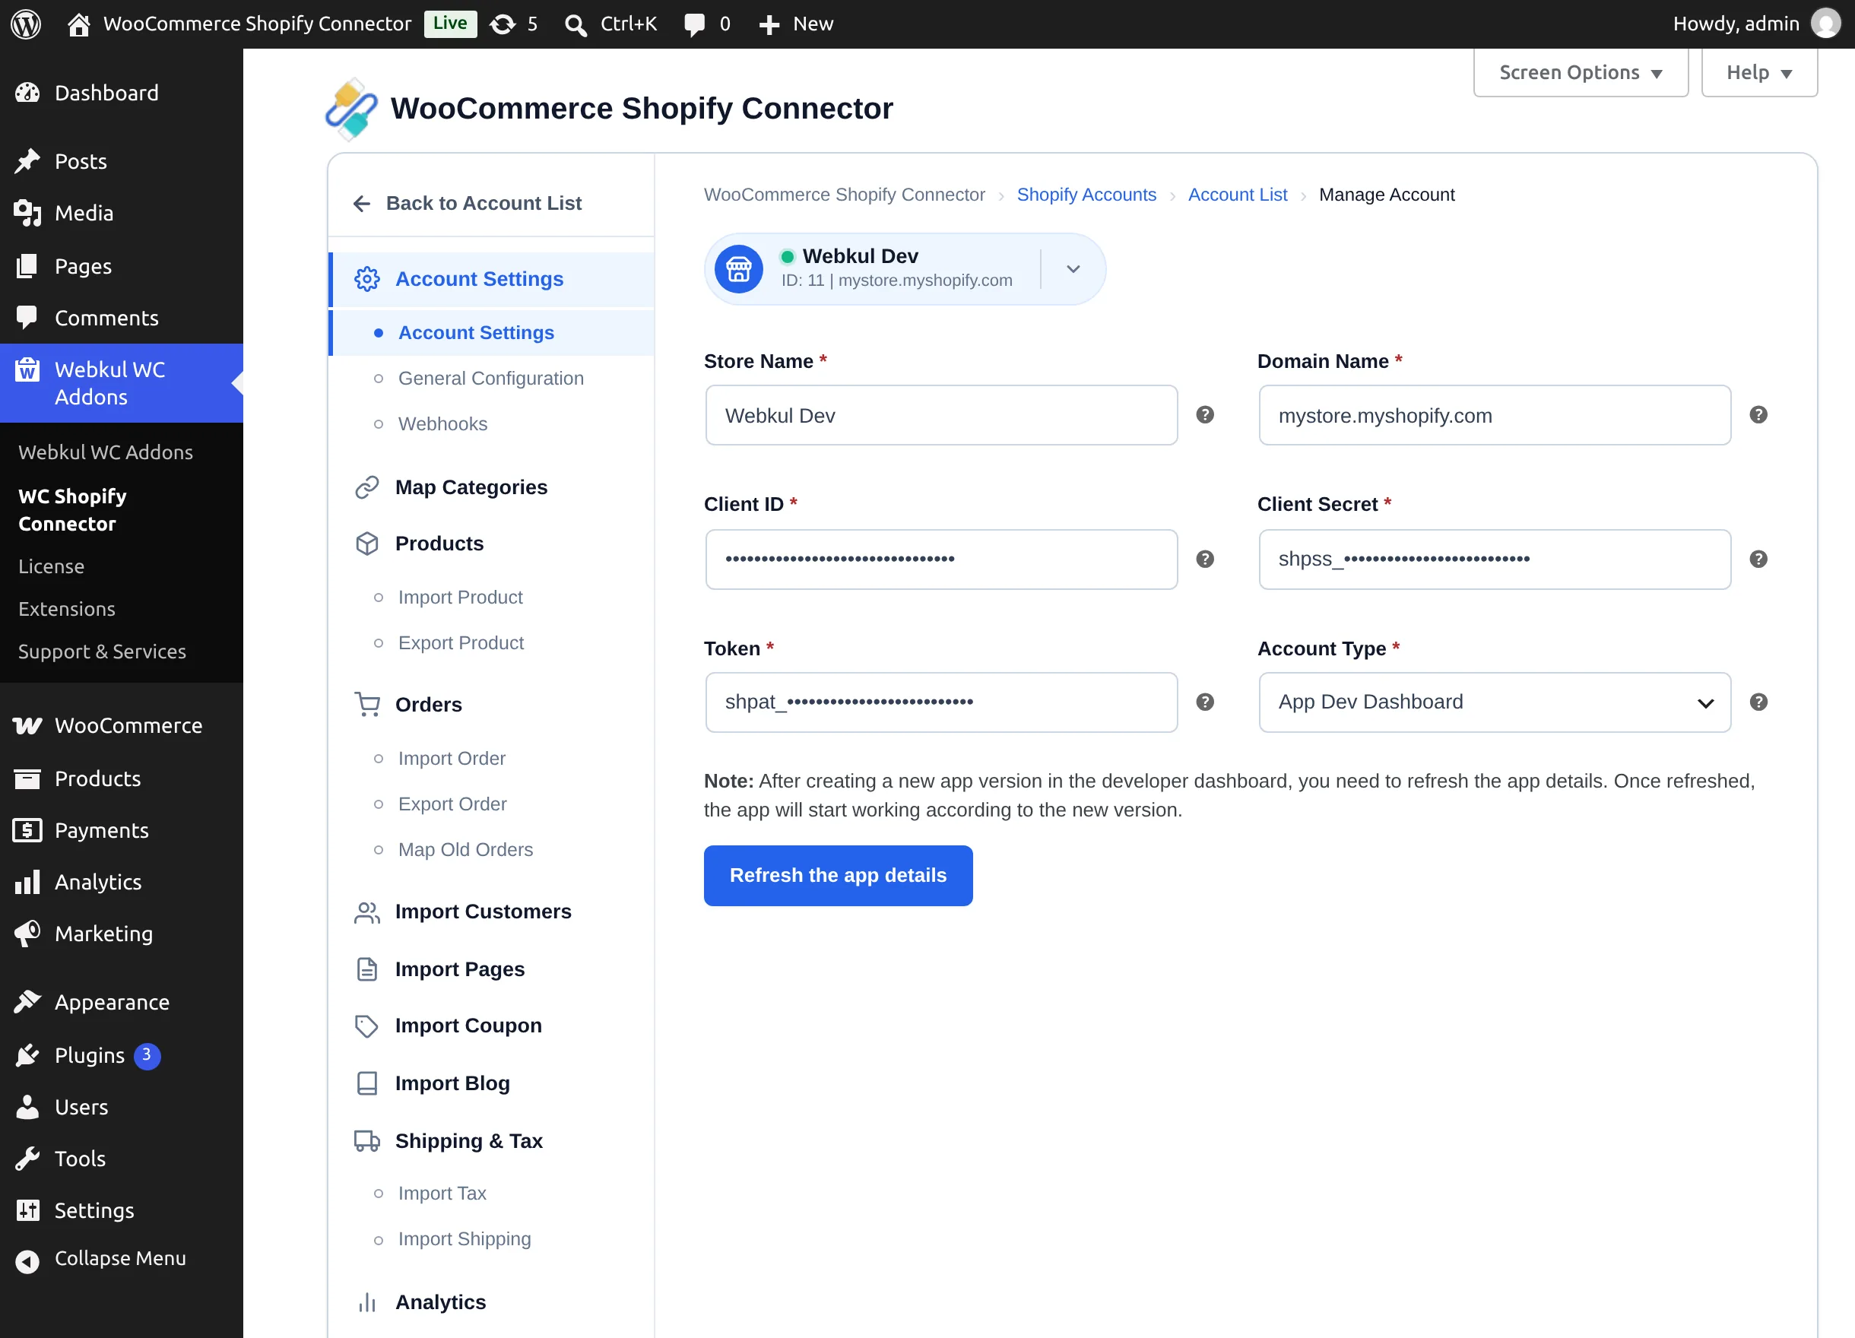Open Import Shipping under Shipping & Tax
This screenshot has width=1855, height=1338.
coord(465,1239)
